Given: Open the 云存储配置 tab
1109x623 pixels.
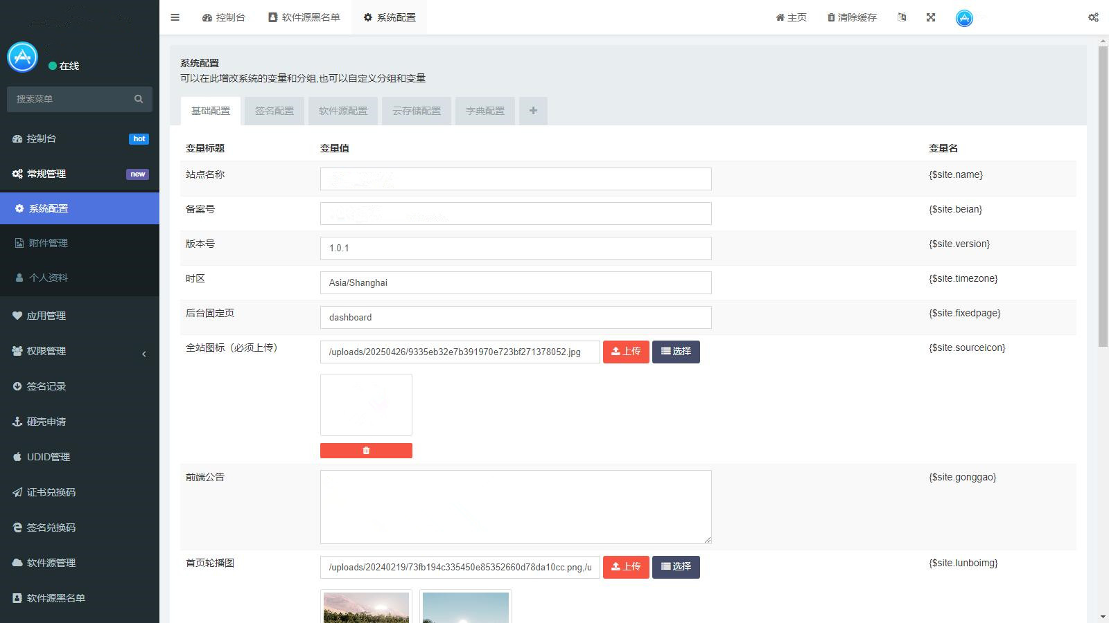Looking at the screenshot, I should coord(416,111).
